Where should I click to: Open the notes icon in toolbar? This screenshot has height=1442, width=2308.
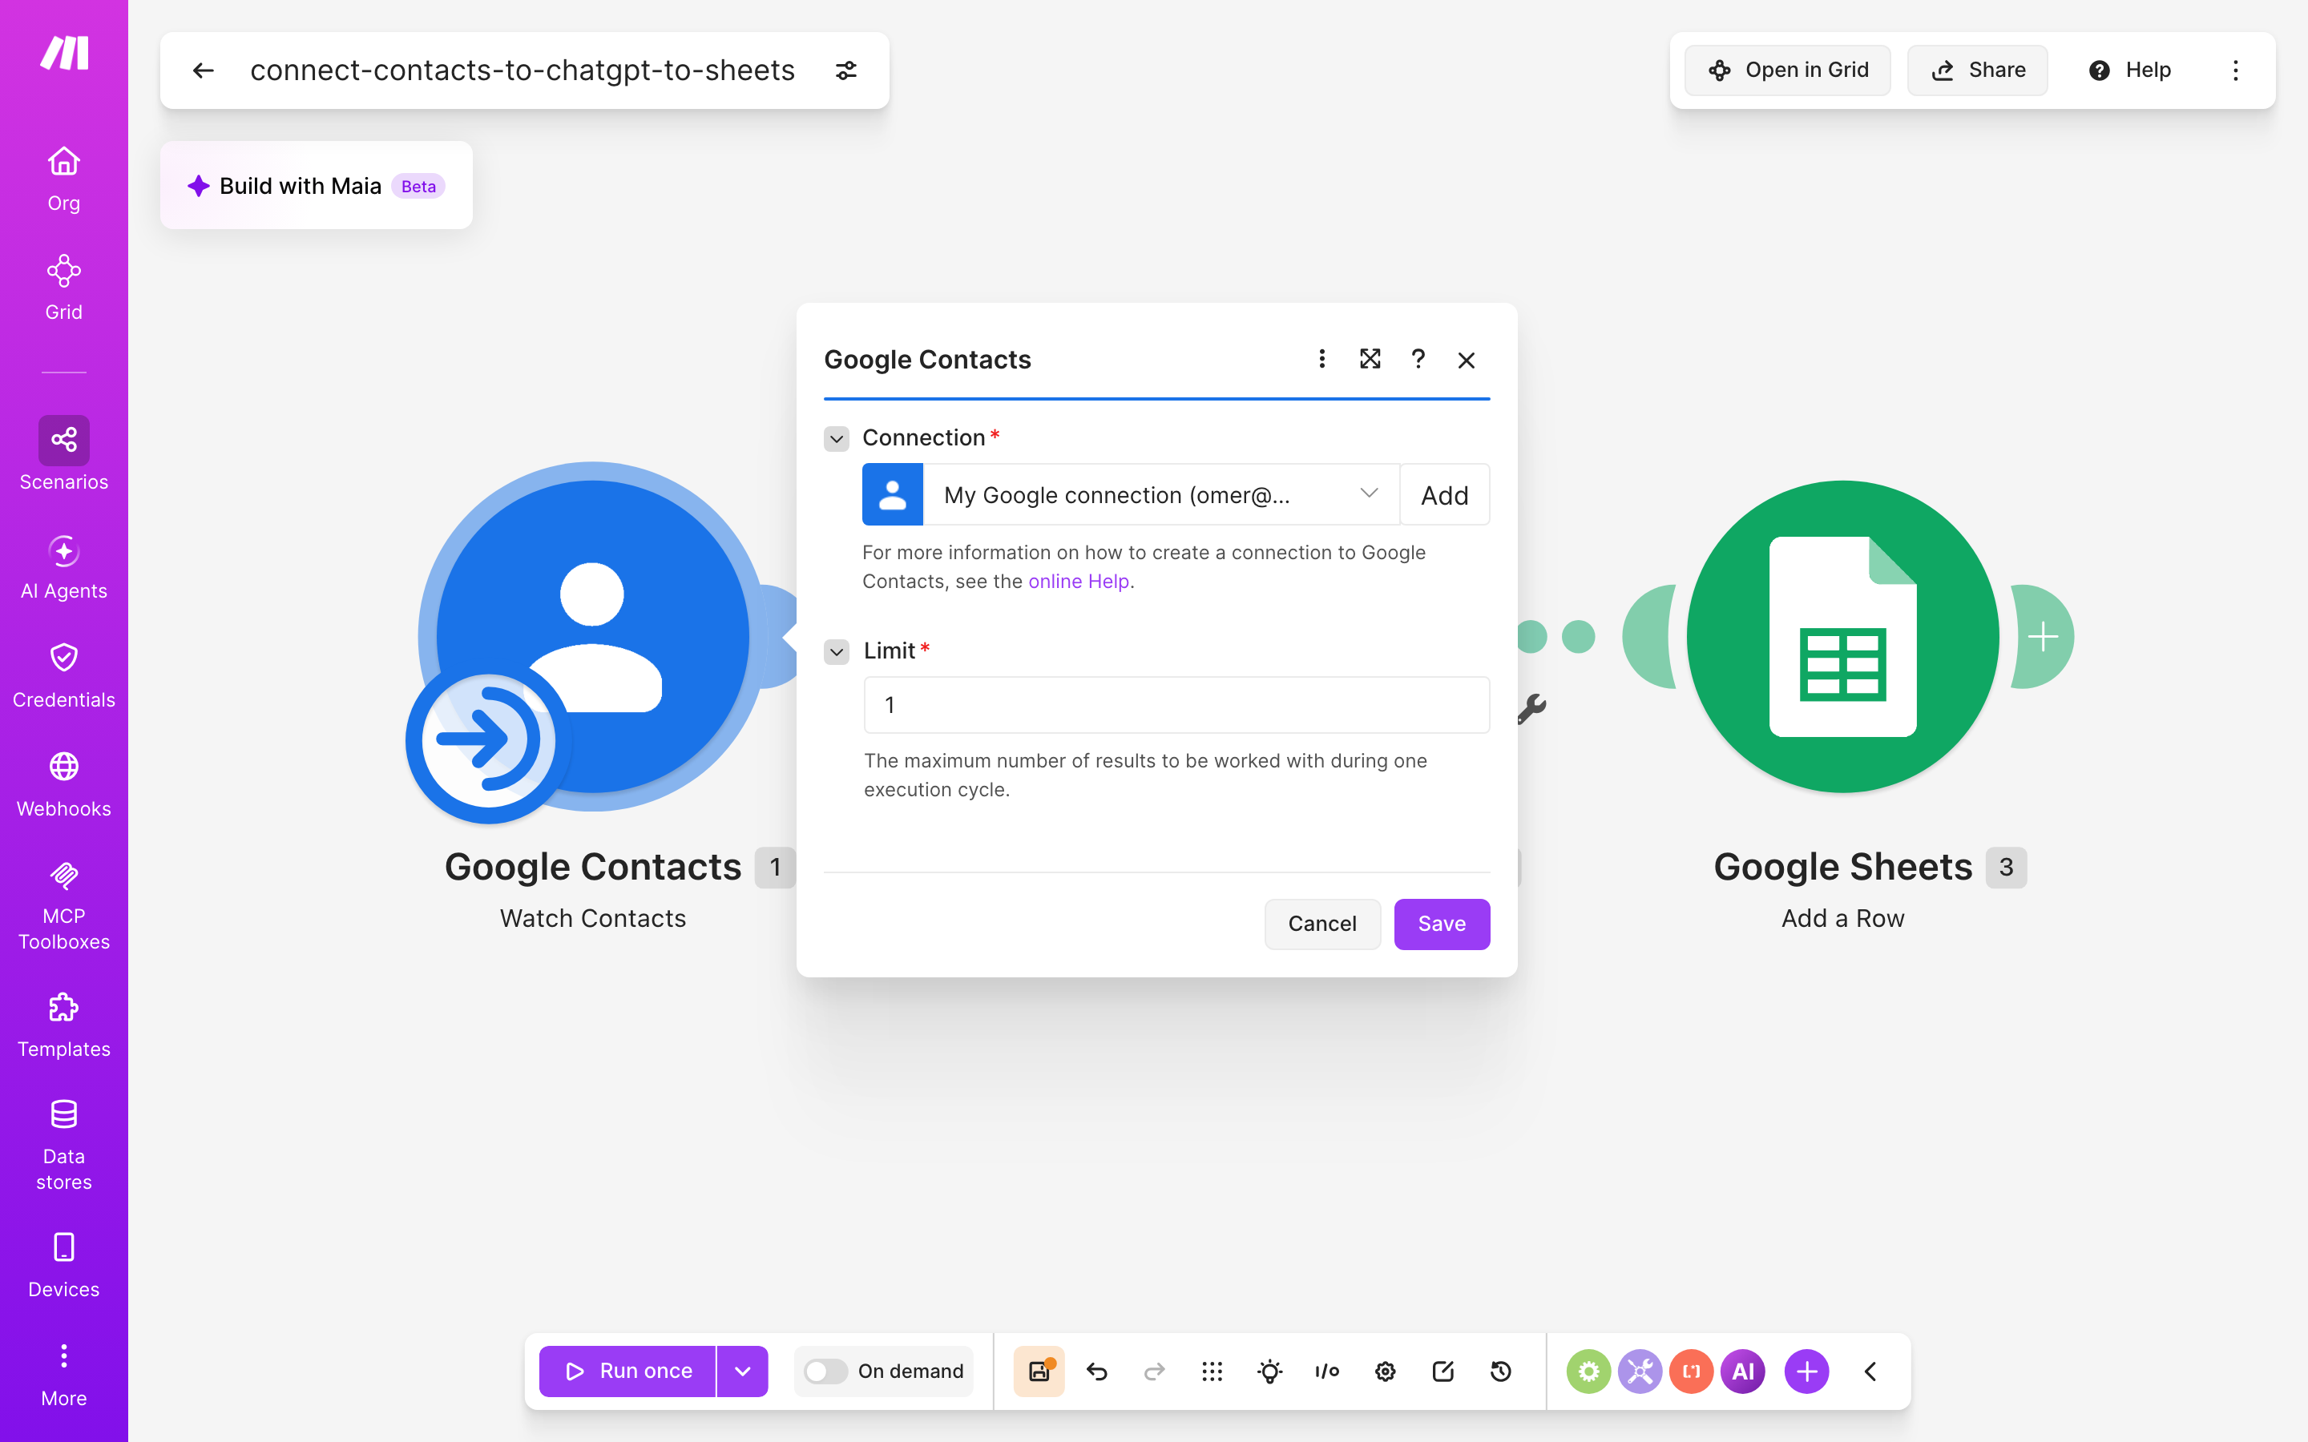click(x=1443, y=1371)
